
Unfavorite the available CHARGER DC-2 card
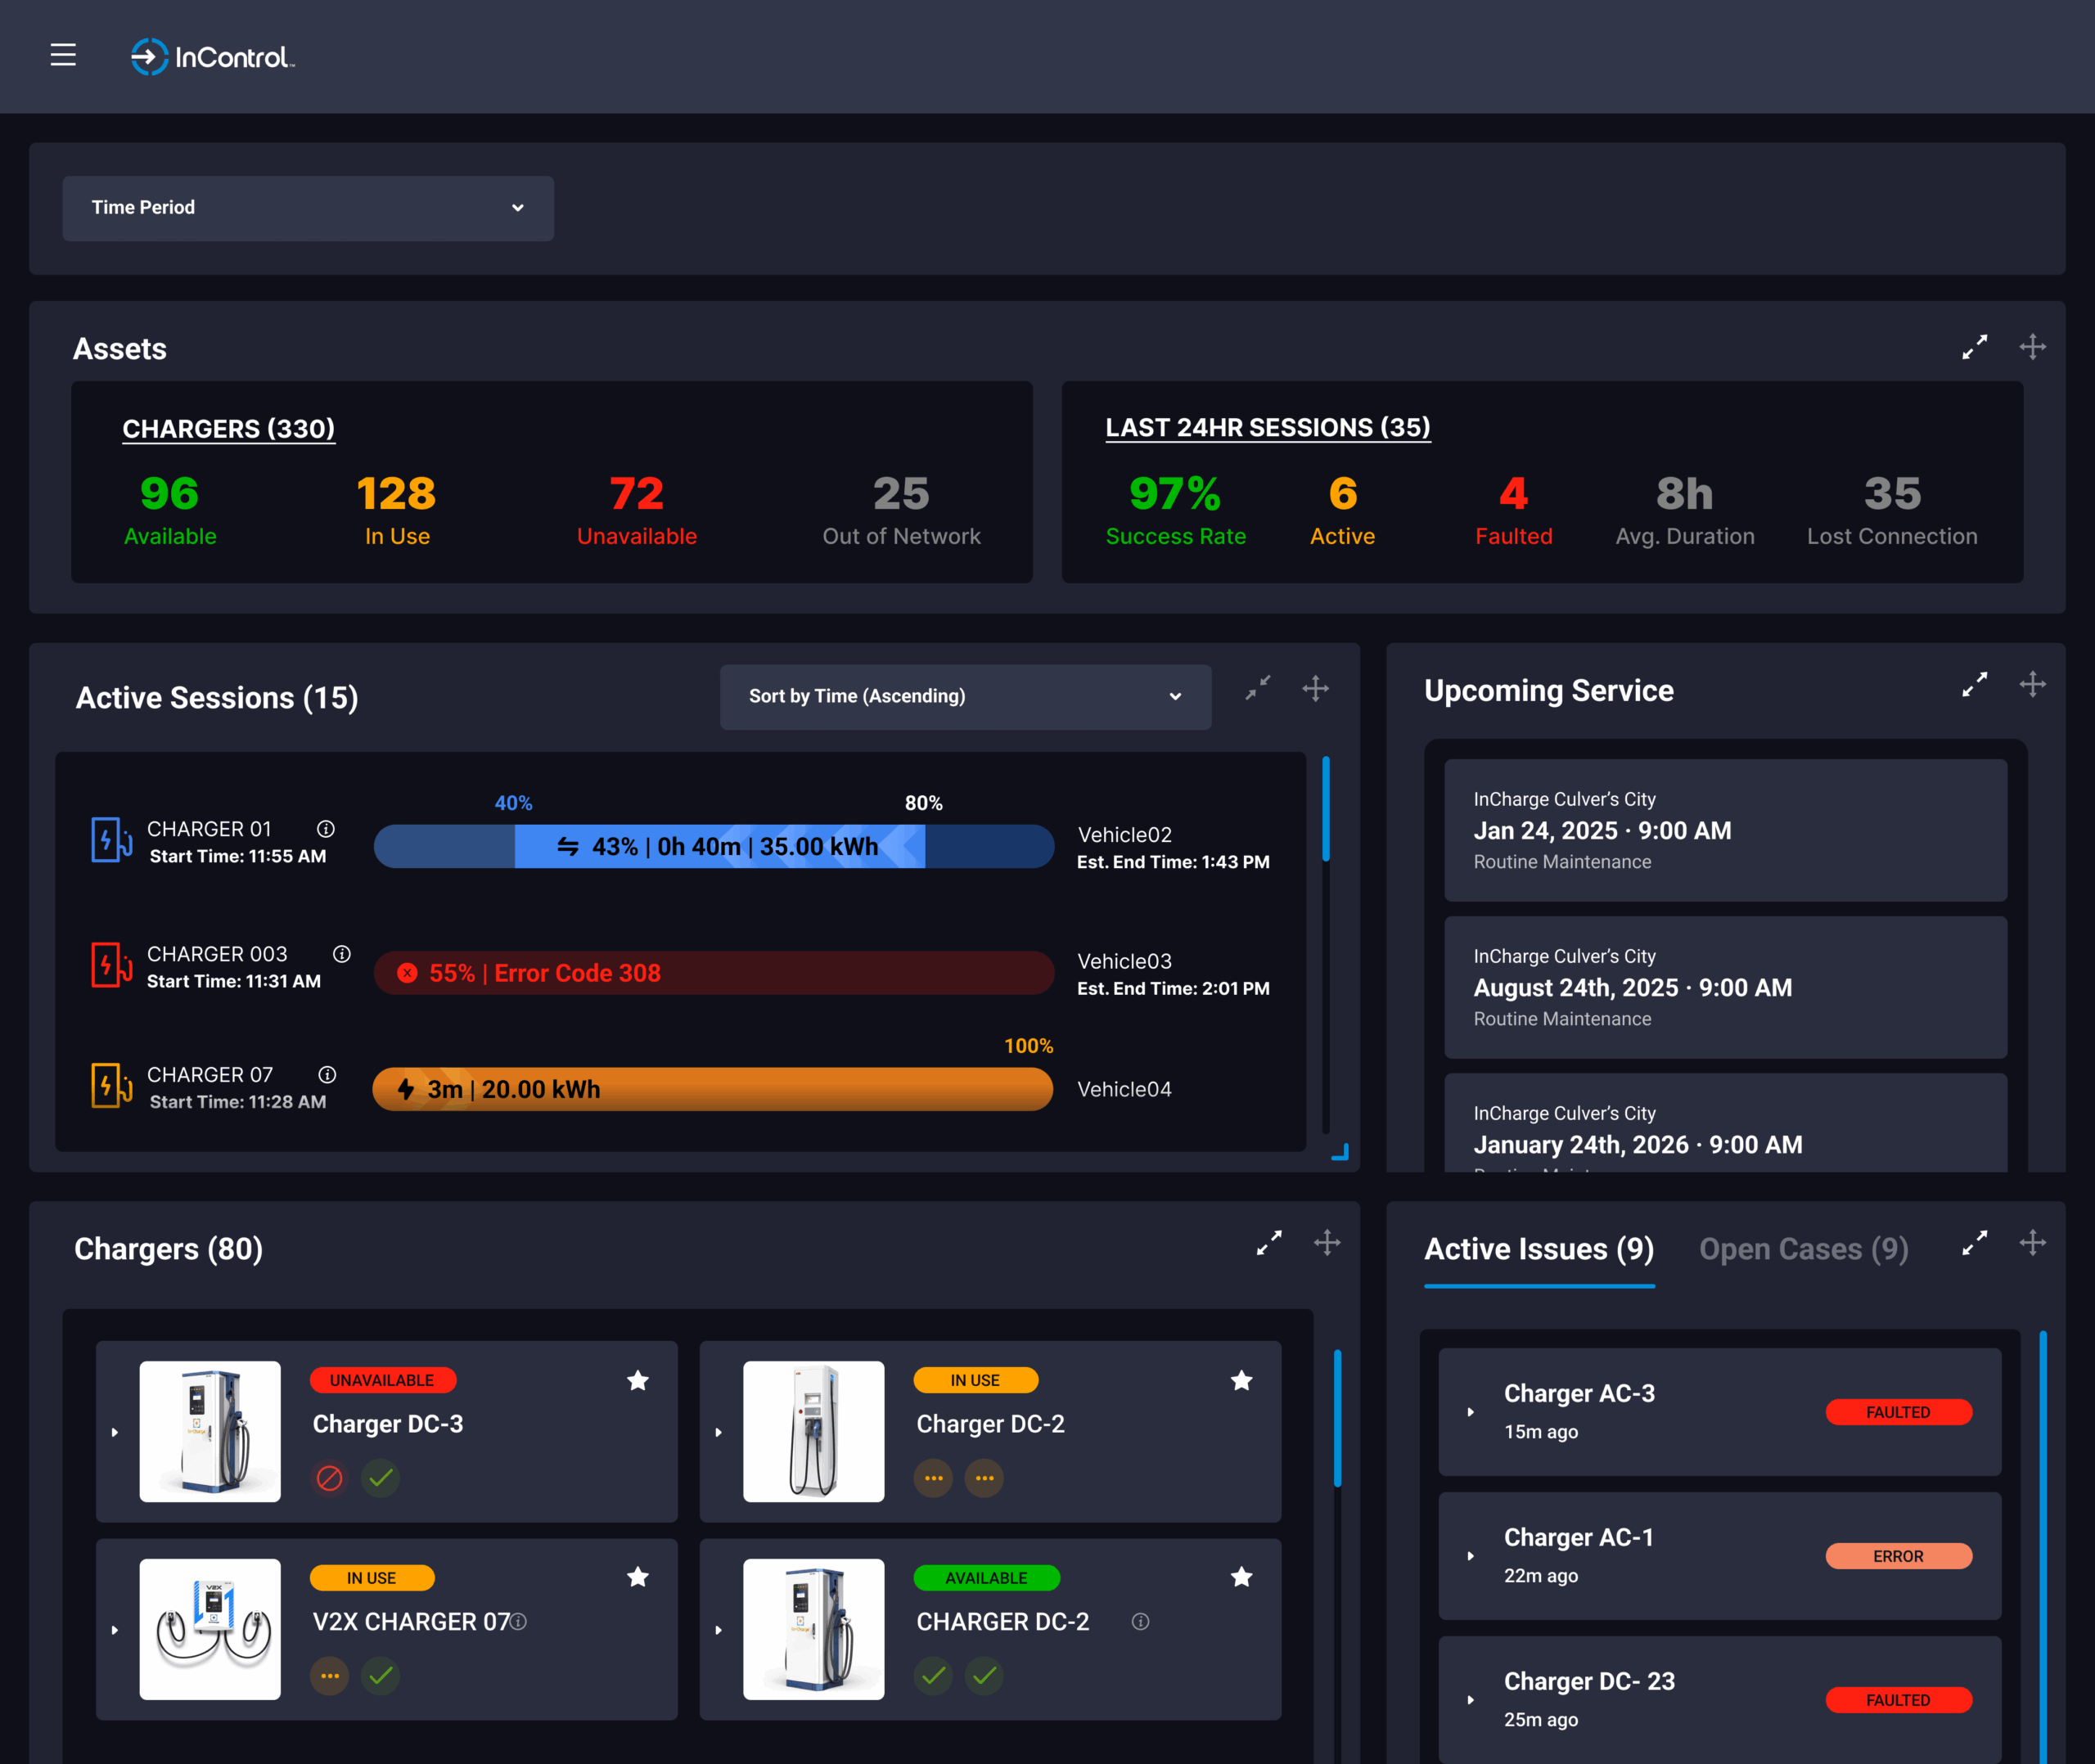(x=1242, y=1578)
